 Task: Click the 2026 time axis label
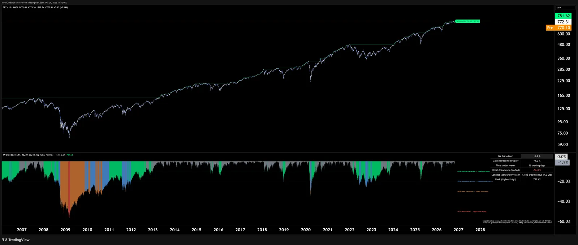[x=437, y=230]
